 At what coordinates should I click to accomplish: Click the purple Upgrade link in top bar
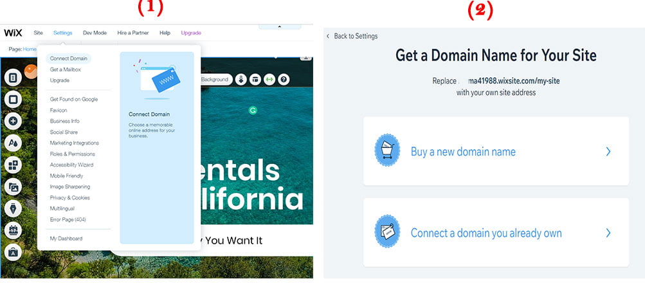click(x=191, y=33)
